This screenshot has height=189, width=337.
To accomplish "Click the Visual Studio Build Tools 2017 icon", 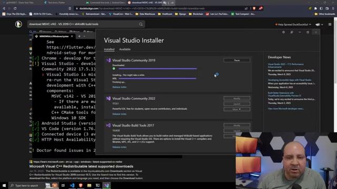I will point(108,125).
